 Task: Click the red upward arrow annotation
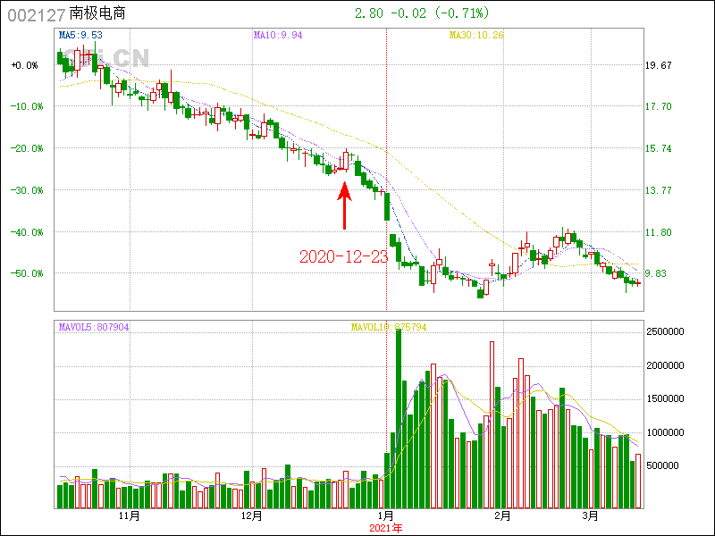tap(344, 206)
